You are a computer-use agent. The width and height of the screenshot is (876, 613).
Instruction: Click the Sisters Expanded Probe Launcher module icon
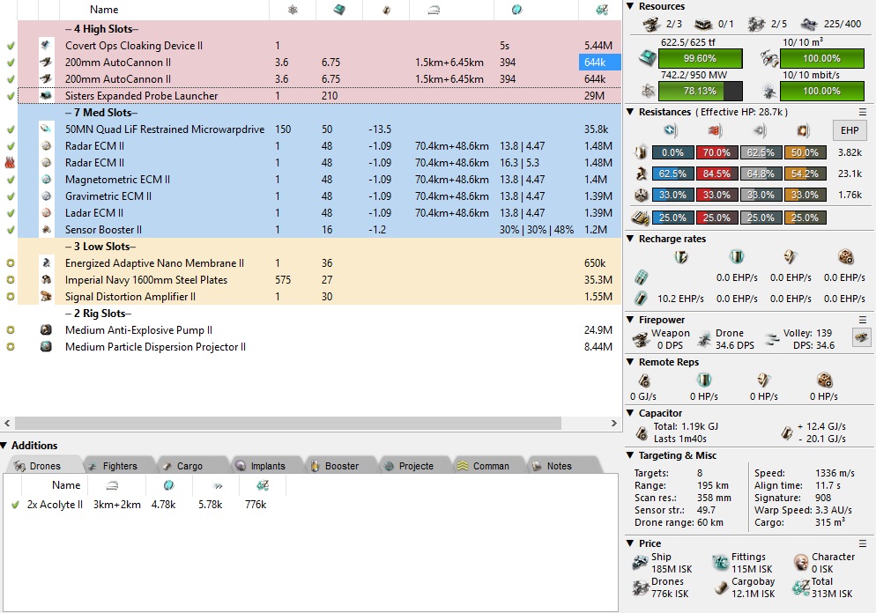pos(46,96)
